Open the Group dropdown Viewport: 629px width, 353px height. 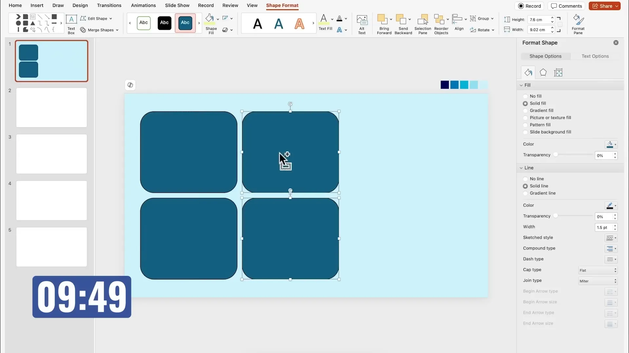[x=482, y=19]
